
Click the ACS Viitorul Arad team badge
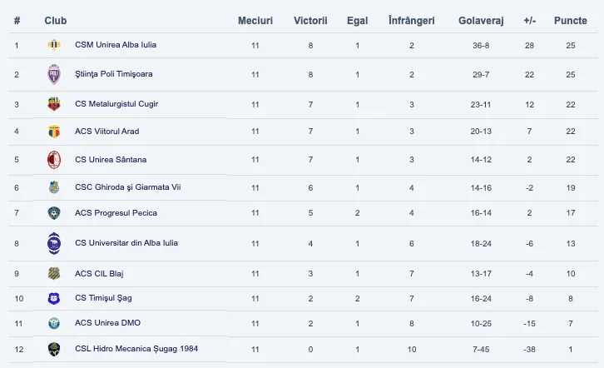pyautogui.click(x=54, y=132)
